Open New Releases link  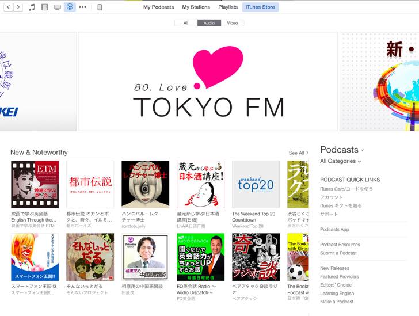pyautogui.click(x=334, y=268)
